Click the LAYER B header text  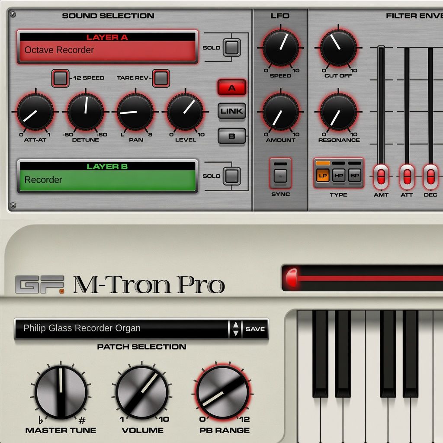pos(107,167)
